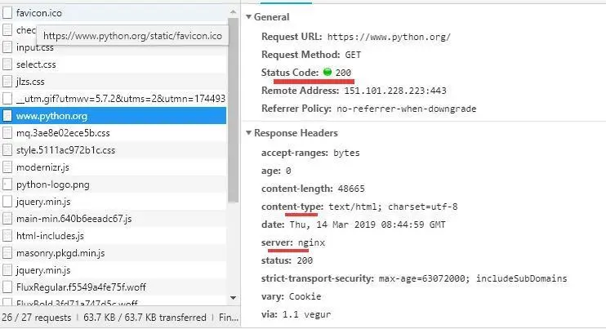Click the file icon beside __utm.gif request
Viewport: 606px width, 329px height.
tap(7, 99)
